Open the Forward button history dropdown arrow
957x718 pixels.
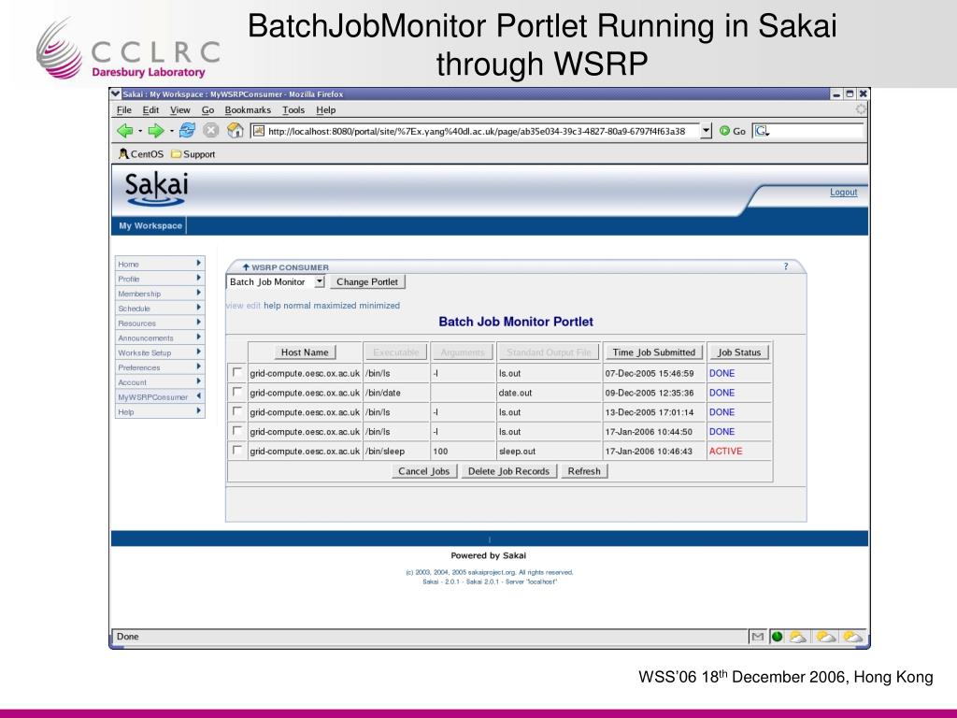coord(172,131)
